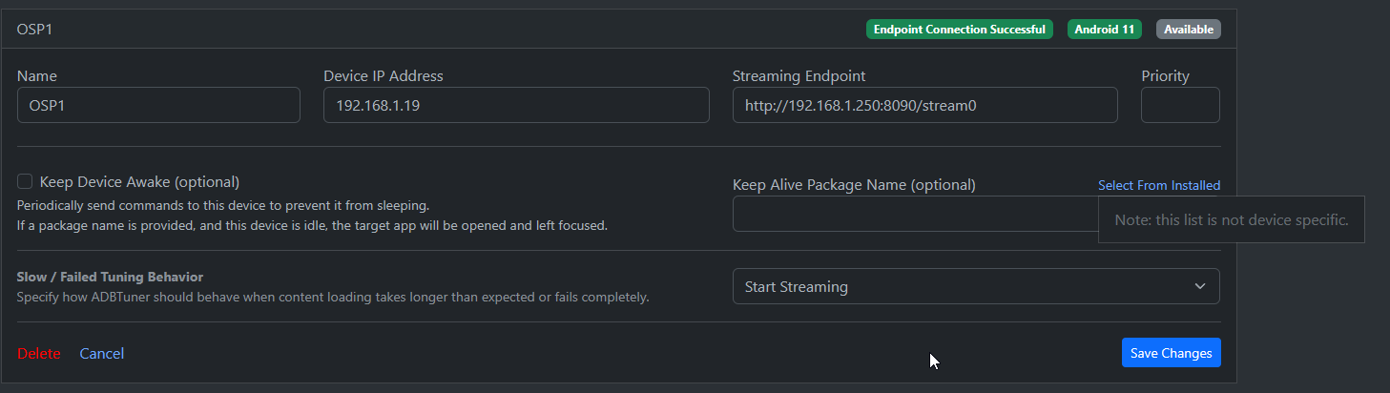Cancel editing the device
This screenshot has height=393, width=1390.
click(x=101, y=353)
